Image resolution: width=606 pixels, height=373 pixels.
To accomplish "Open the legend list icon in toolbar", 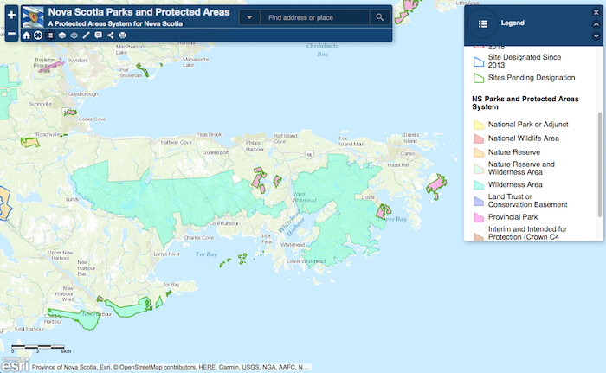I will 50,35.
